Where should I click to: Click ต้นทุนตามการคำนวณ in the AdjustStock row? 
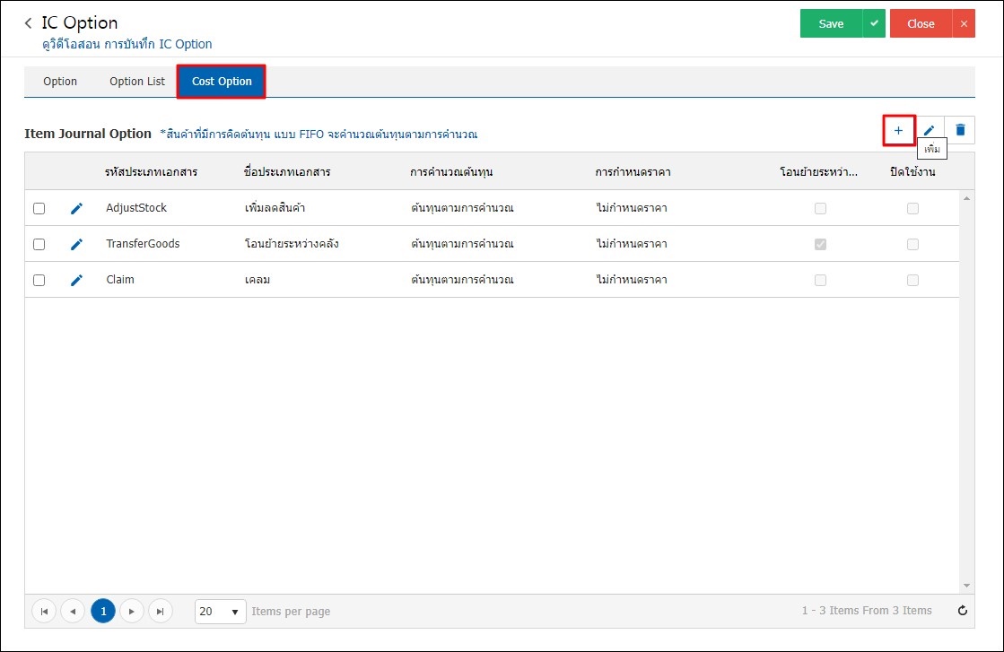tap(462, 208)
